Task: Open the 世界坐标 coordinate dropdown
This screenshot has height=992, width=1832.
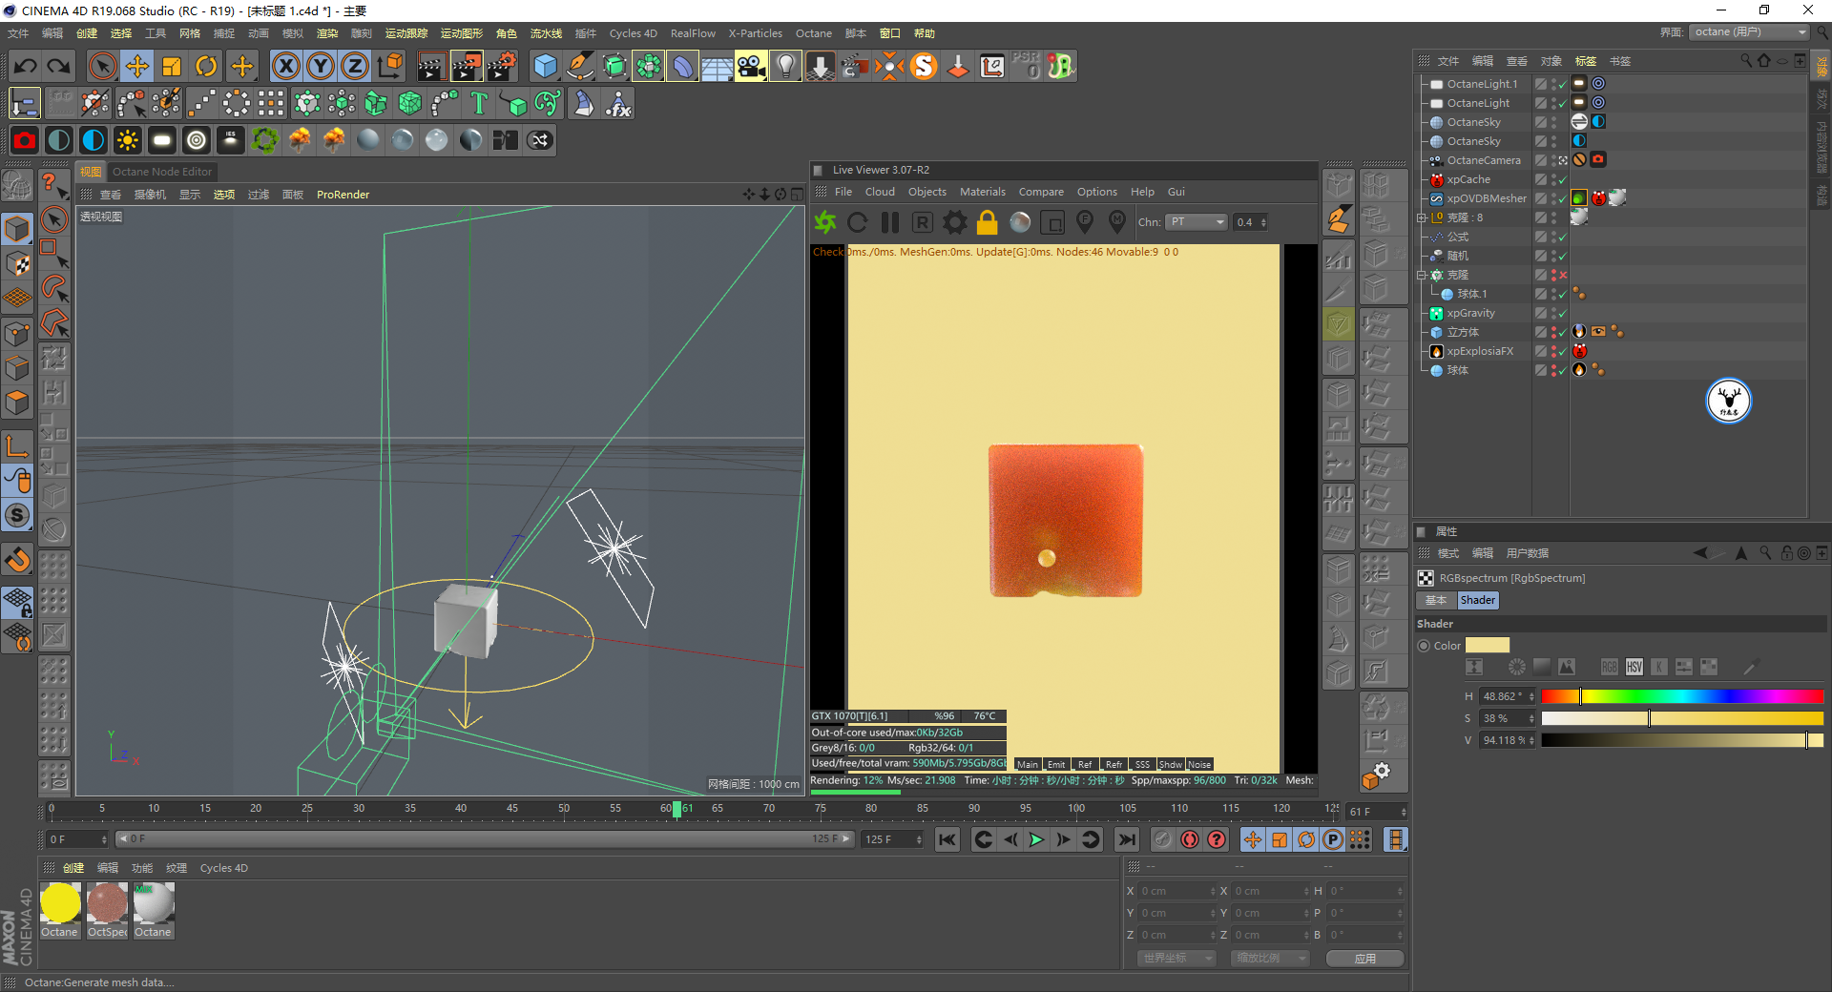Action: point(1176,958)
